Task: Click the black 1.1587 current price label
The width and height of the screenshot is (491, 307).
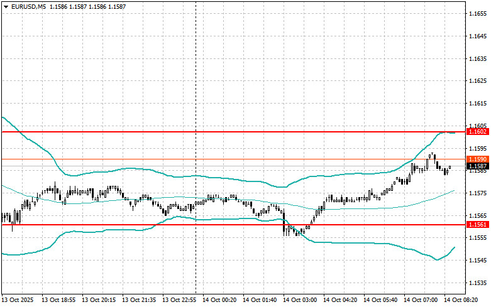Action: coord(478,166)
